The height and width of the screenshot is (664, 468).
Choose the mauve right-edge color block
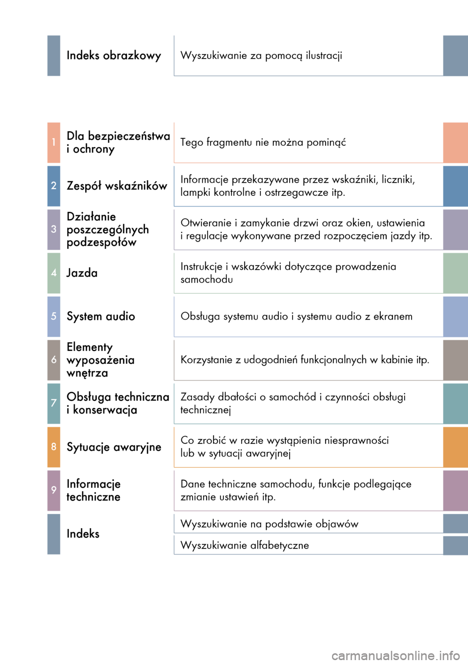[455, 491]
